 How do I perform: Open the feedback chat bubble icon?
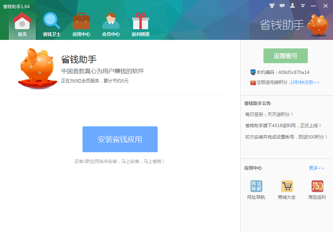(282, 6)
